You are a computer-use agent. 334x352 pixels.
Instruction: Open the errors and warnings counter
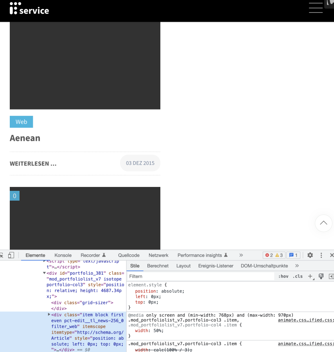(x=274, y=255)
